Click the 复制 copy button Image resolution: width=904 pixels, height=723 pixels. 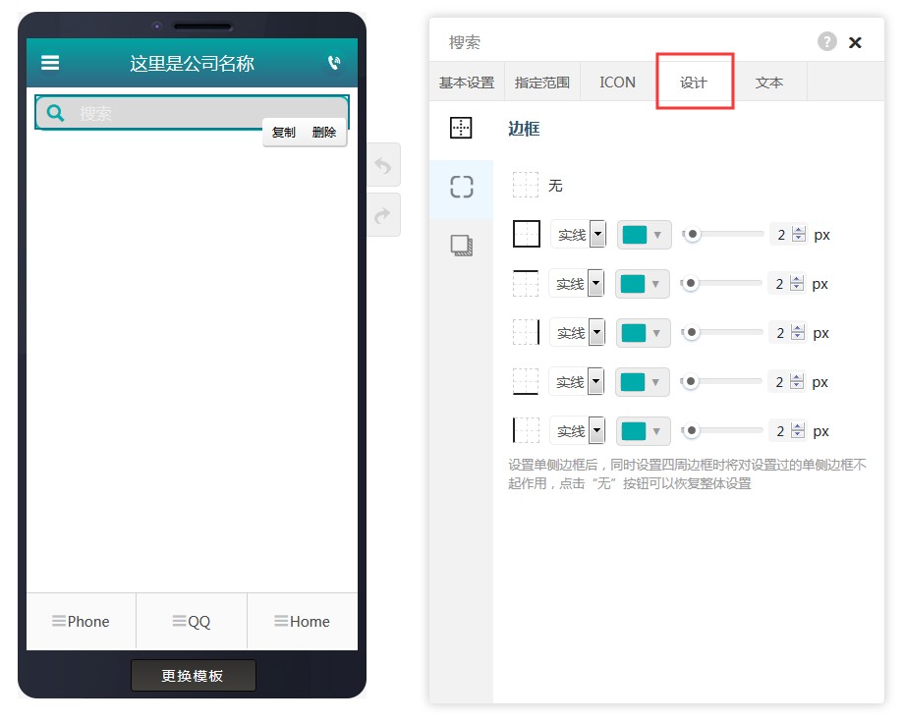[x=284, y=132]
